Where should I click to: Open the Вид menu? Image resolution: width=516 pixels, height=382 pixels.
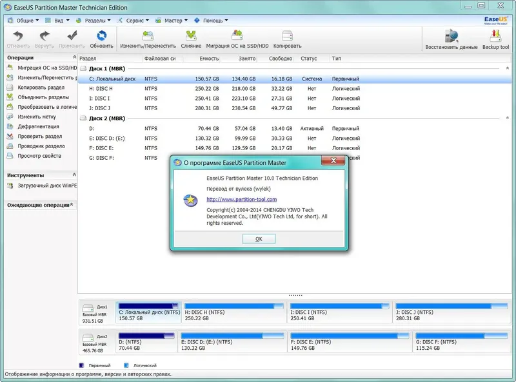(x=57, y=21)
